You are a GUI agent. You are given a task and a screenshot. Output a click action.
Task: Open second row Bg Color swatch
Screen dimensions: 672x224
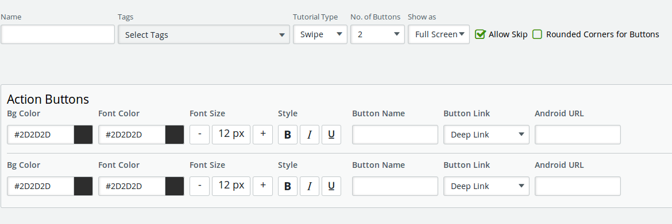pyautogui.click(x=83, y=186)
